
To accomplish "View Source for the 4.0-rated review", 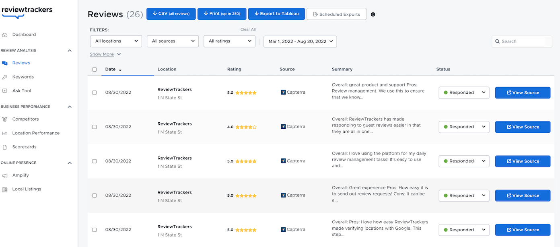I will pos(523,127).
